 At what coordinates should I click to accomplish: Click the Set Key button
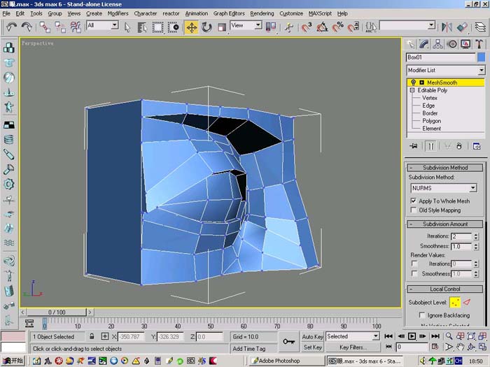(312, 347)
